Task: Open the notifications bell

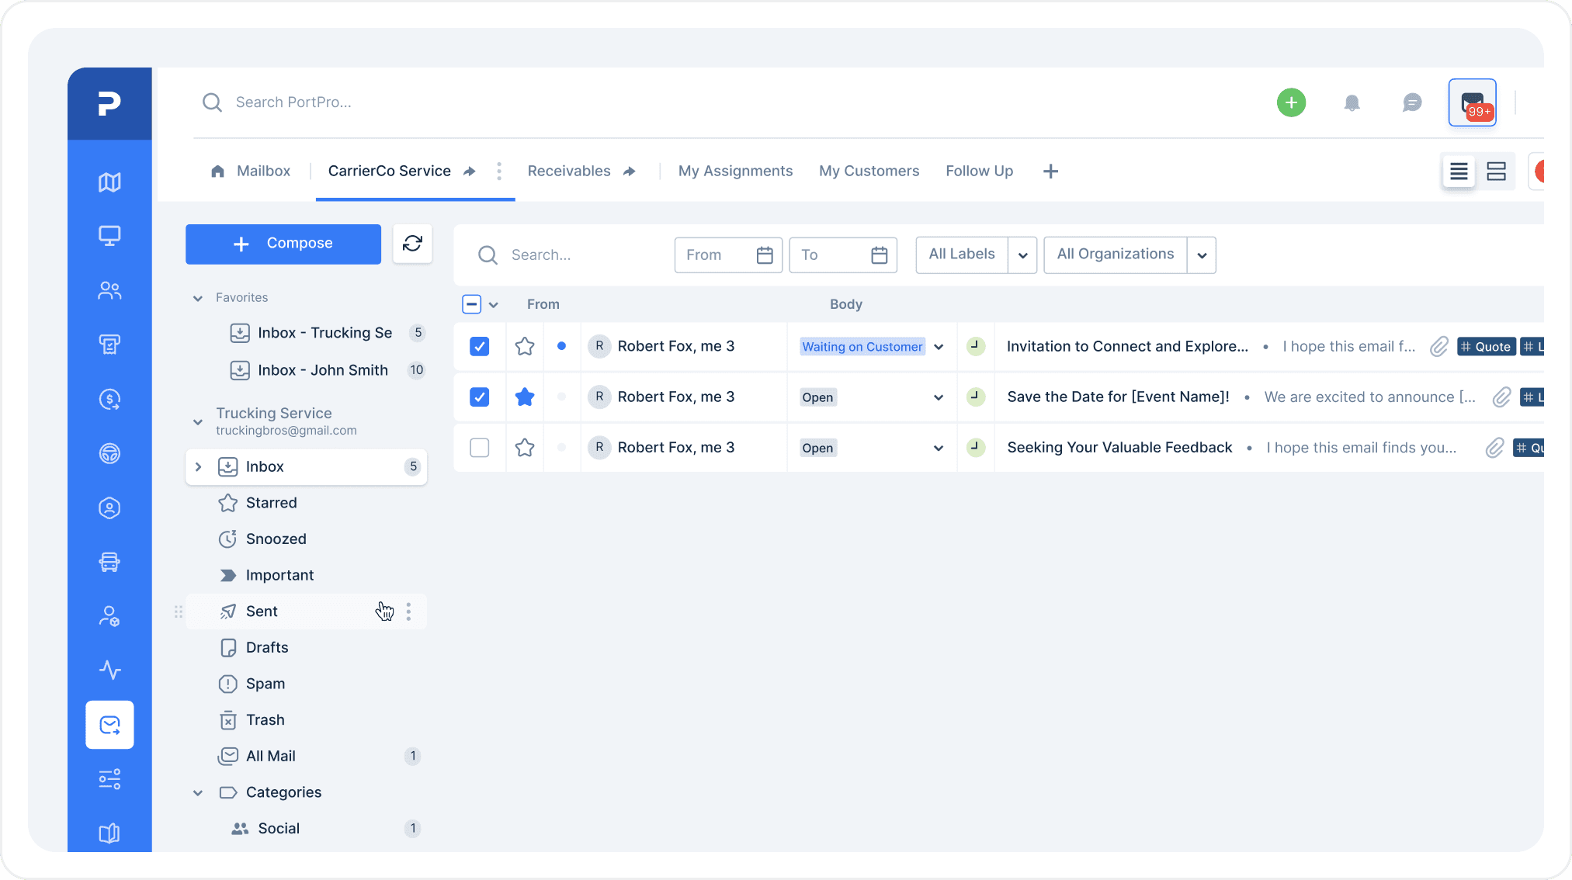Action: tap(1352, 102)
